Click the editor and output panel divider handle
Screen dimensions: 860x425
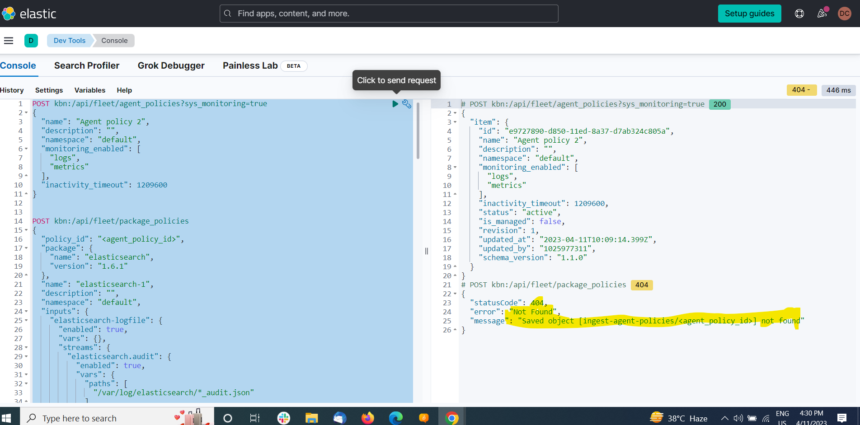[x=427, y=251]
